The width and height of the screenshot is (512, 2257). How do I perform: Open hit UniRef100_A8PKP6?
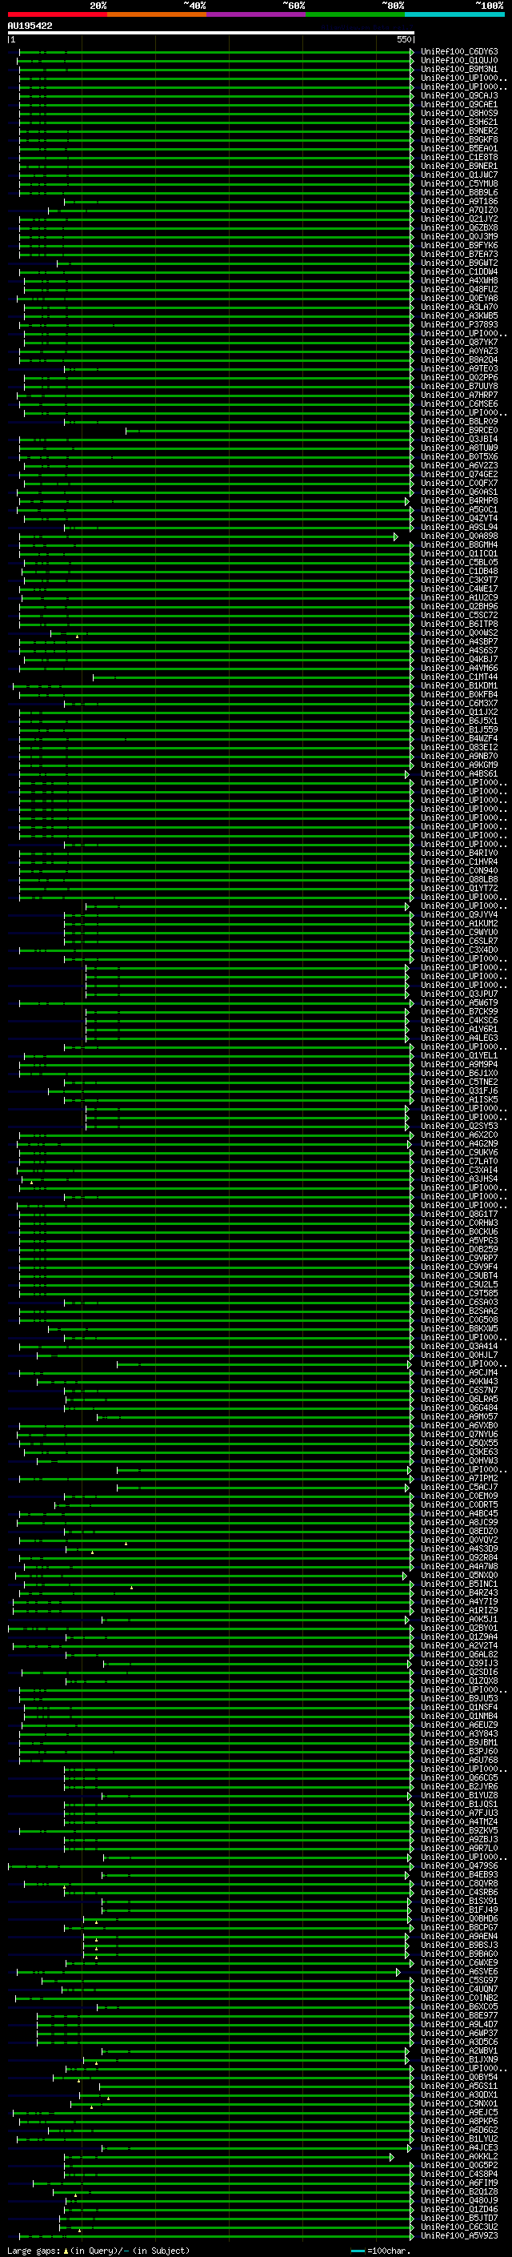coord(458,2121)
